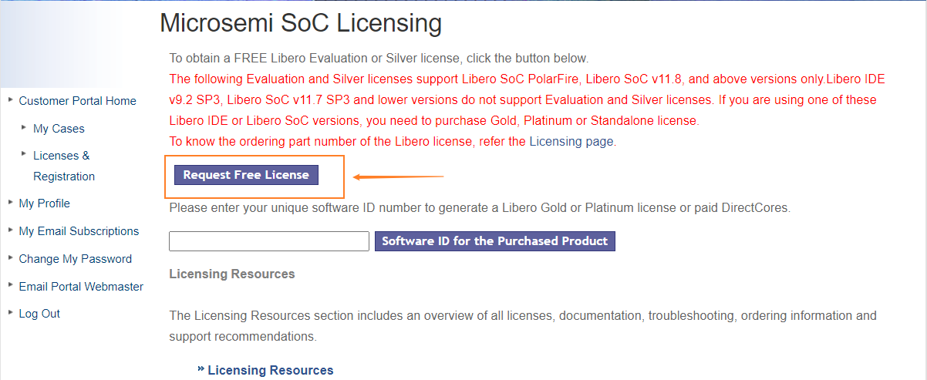Open the Licensing Resources bold link

271,371
